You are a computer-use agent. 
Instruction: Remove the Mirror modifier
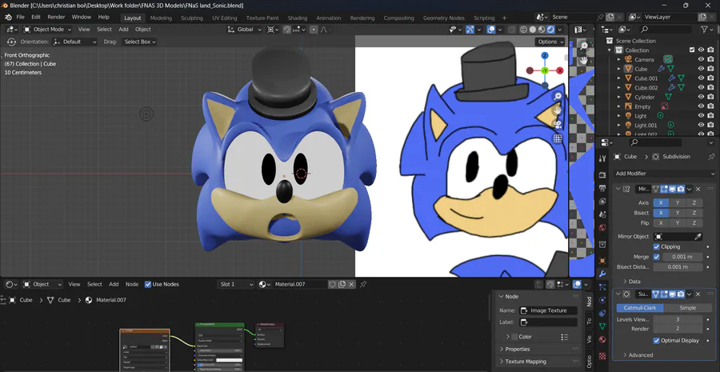698,190
